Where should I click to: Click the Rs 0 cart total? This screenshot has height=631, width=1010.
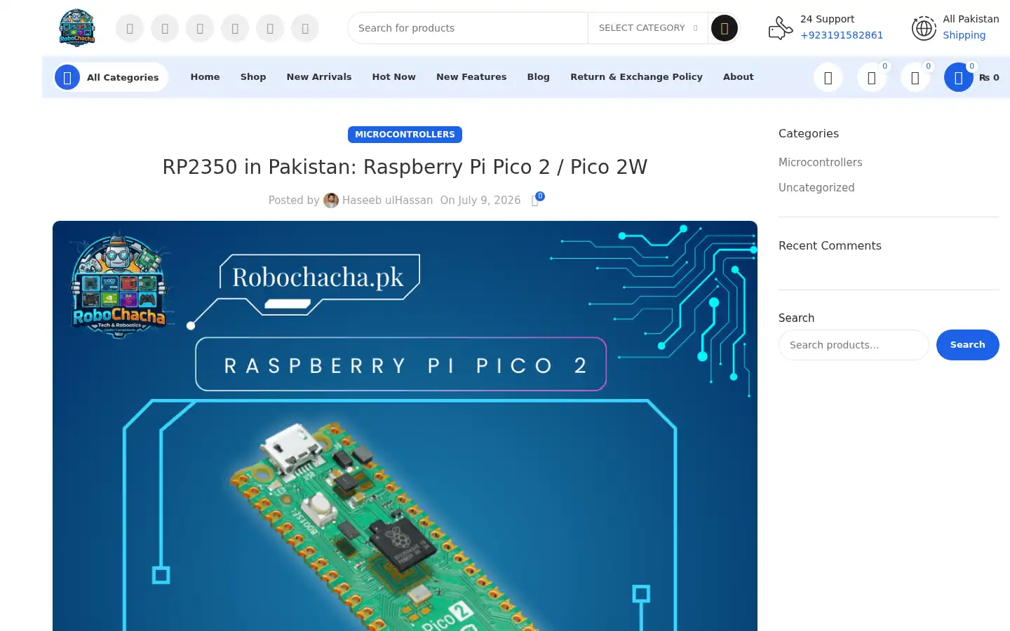pos(989,78)
